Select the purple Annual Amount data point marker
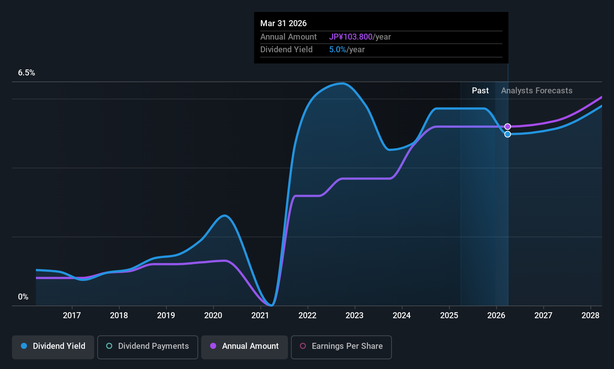This screenshot has width=614, height=369. point(507,127)
